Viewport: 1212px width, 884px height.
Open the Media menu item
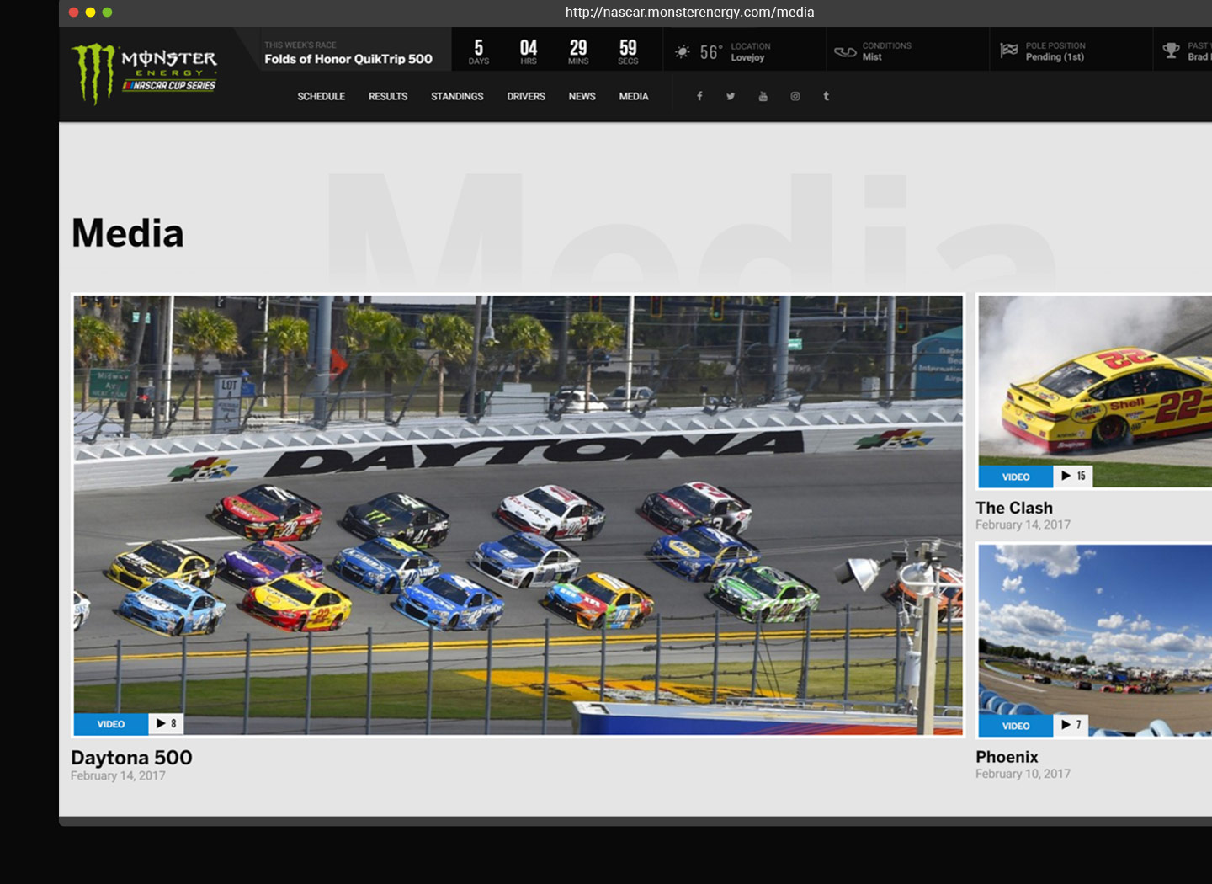tap(634, 97)
